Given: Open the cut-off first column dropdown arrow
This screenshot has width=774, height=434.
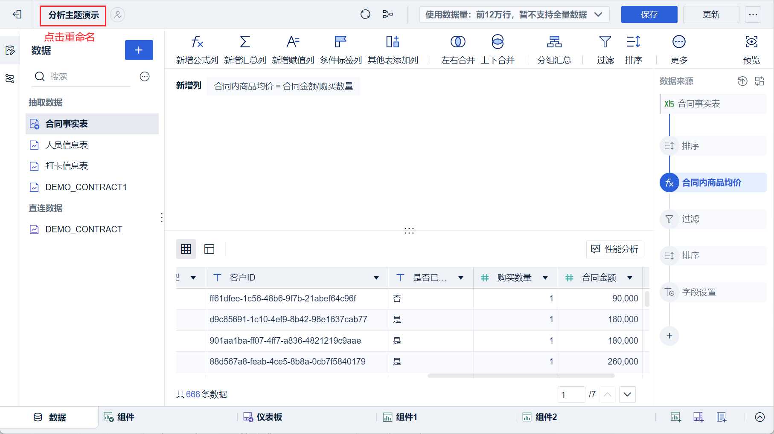Looking at the screenshot, I should point(193,278).
